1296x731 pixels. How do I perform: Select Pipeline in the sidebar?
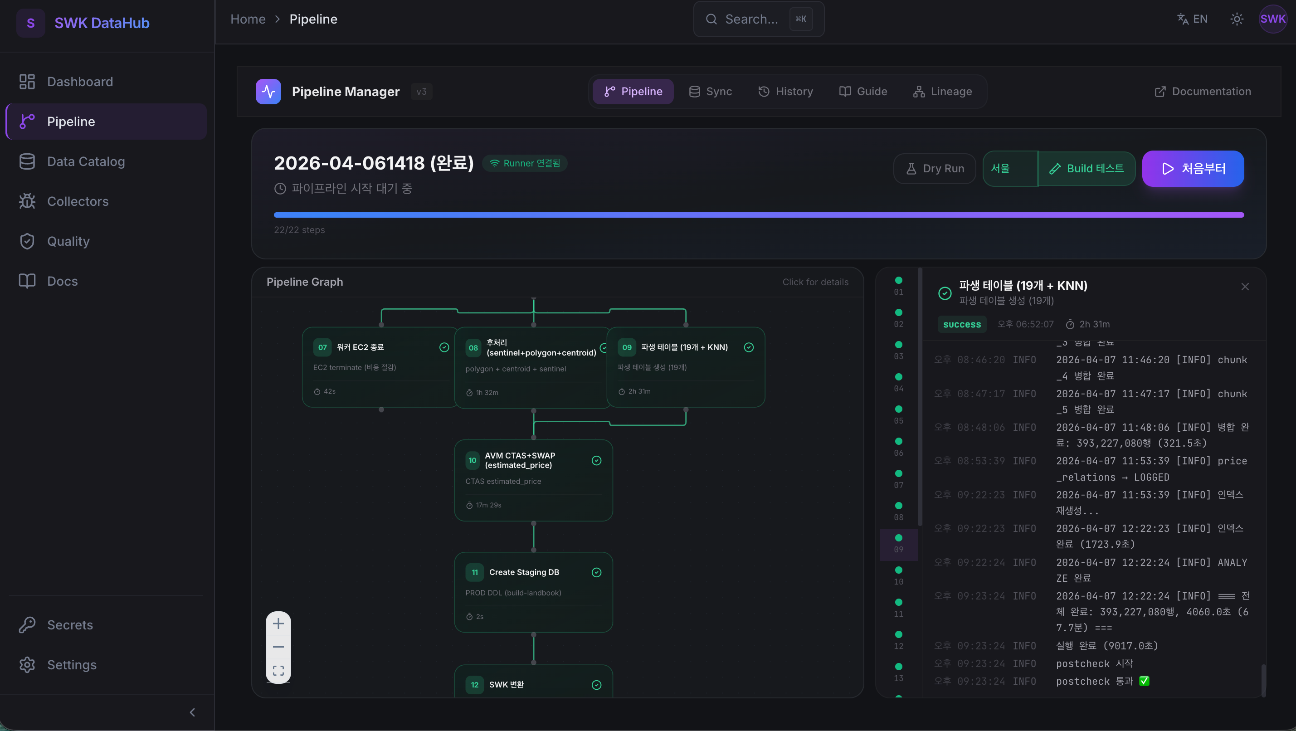pos(106,121)
